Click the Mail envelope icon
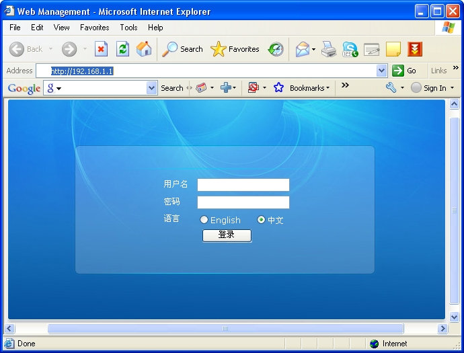464x353 pixels. [x=303, y=49]
